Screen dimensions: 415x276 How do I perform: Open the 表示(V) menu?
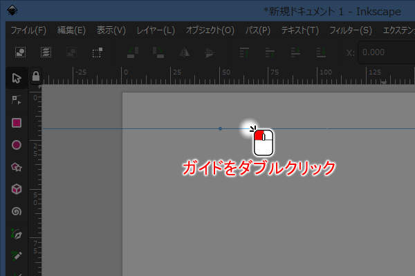pyautogui.click(x=111, y=30)
